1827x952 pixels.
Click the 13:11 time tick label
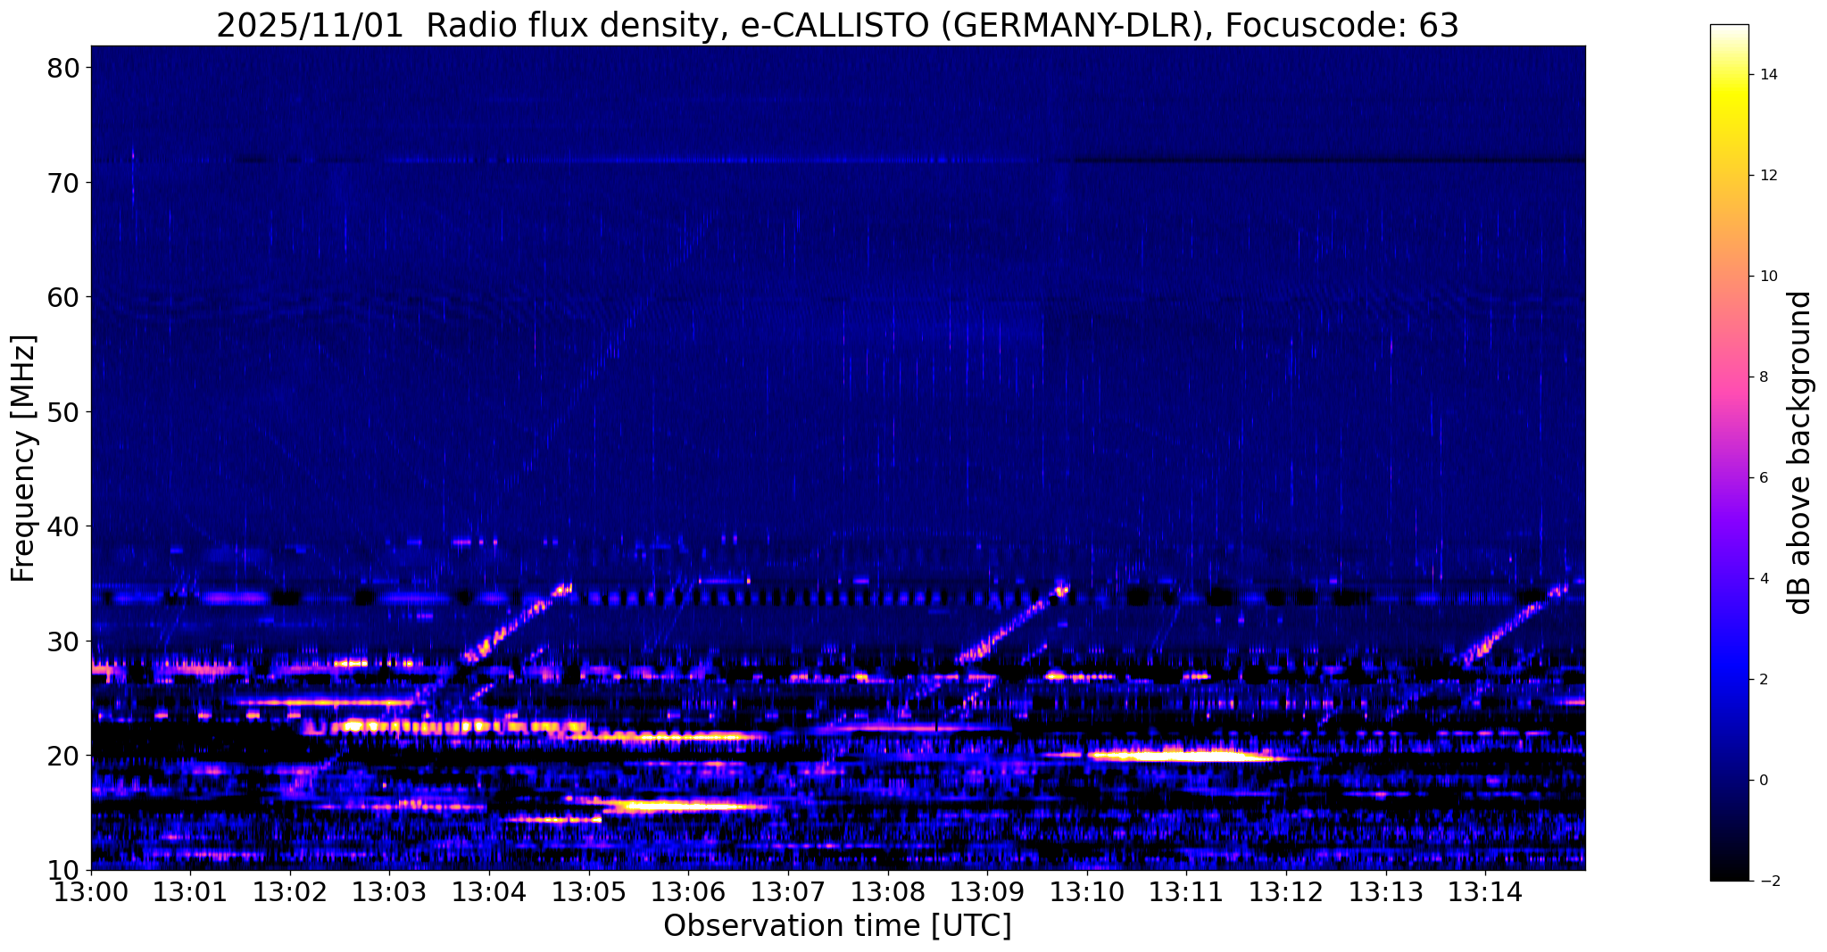[1186, 892]
